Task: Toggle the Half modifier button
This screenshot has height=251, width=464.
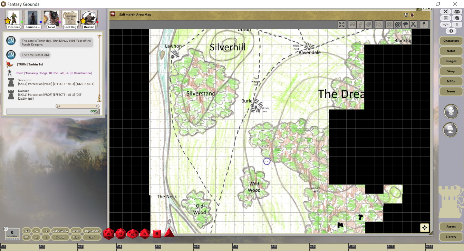Action: 91,237
